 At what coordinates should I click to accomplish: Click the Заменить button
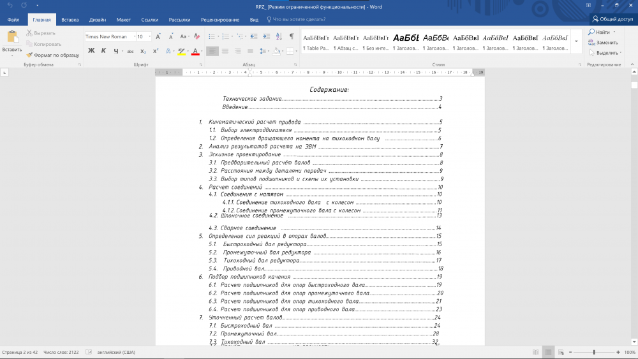(602, 42)
